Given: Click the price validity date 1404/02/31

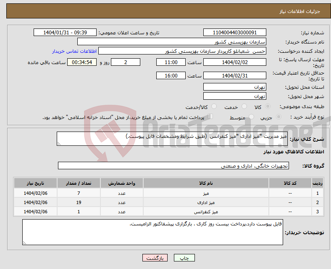Looking at the screenshot, I should [234, 75].
